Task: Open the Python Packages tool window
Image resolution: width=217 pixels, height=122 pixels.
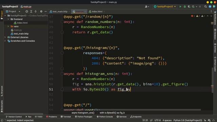Action: (83, 117)
